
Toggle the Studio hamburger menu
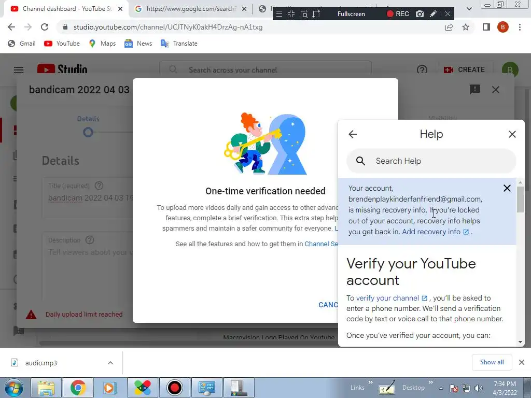click(x=19, y=70)
